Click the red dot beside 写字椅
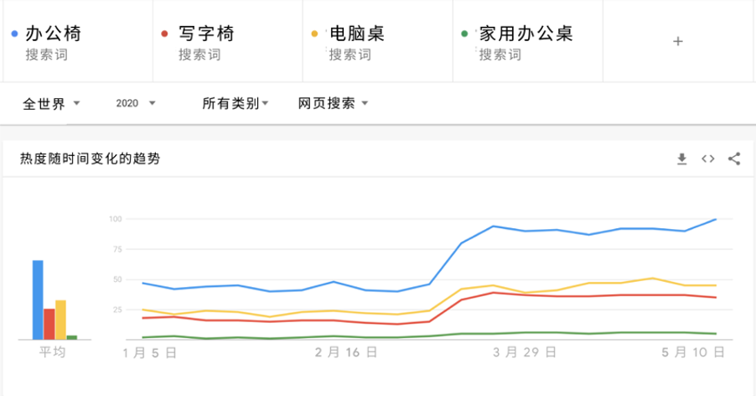 [164, 34]
